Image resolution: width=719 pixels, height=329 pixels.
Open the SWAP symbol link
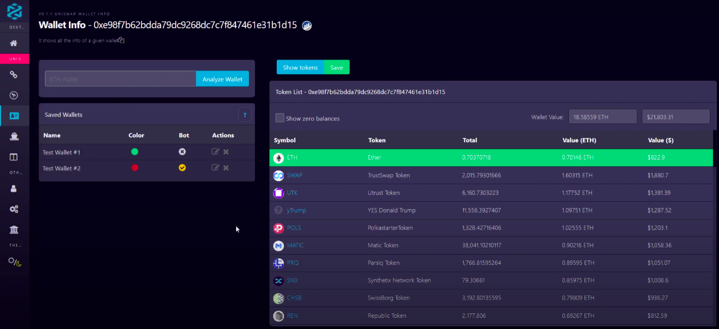click(294, 175)
